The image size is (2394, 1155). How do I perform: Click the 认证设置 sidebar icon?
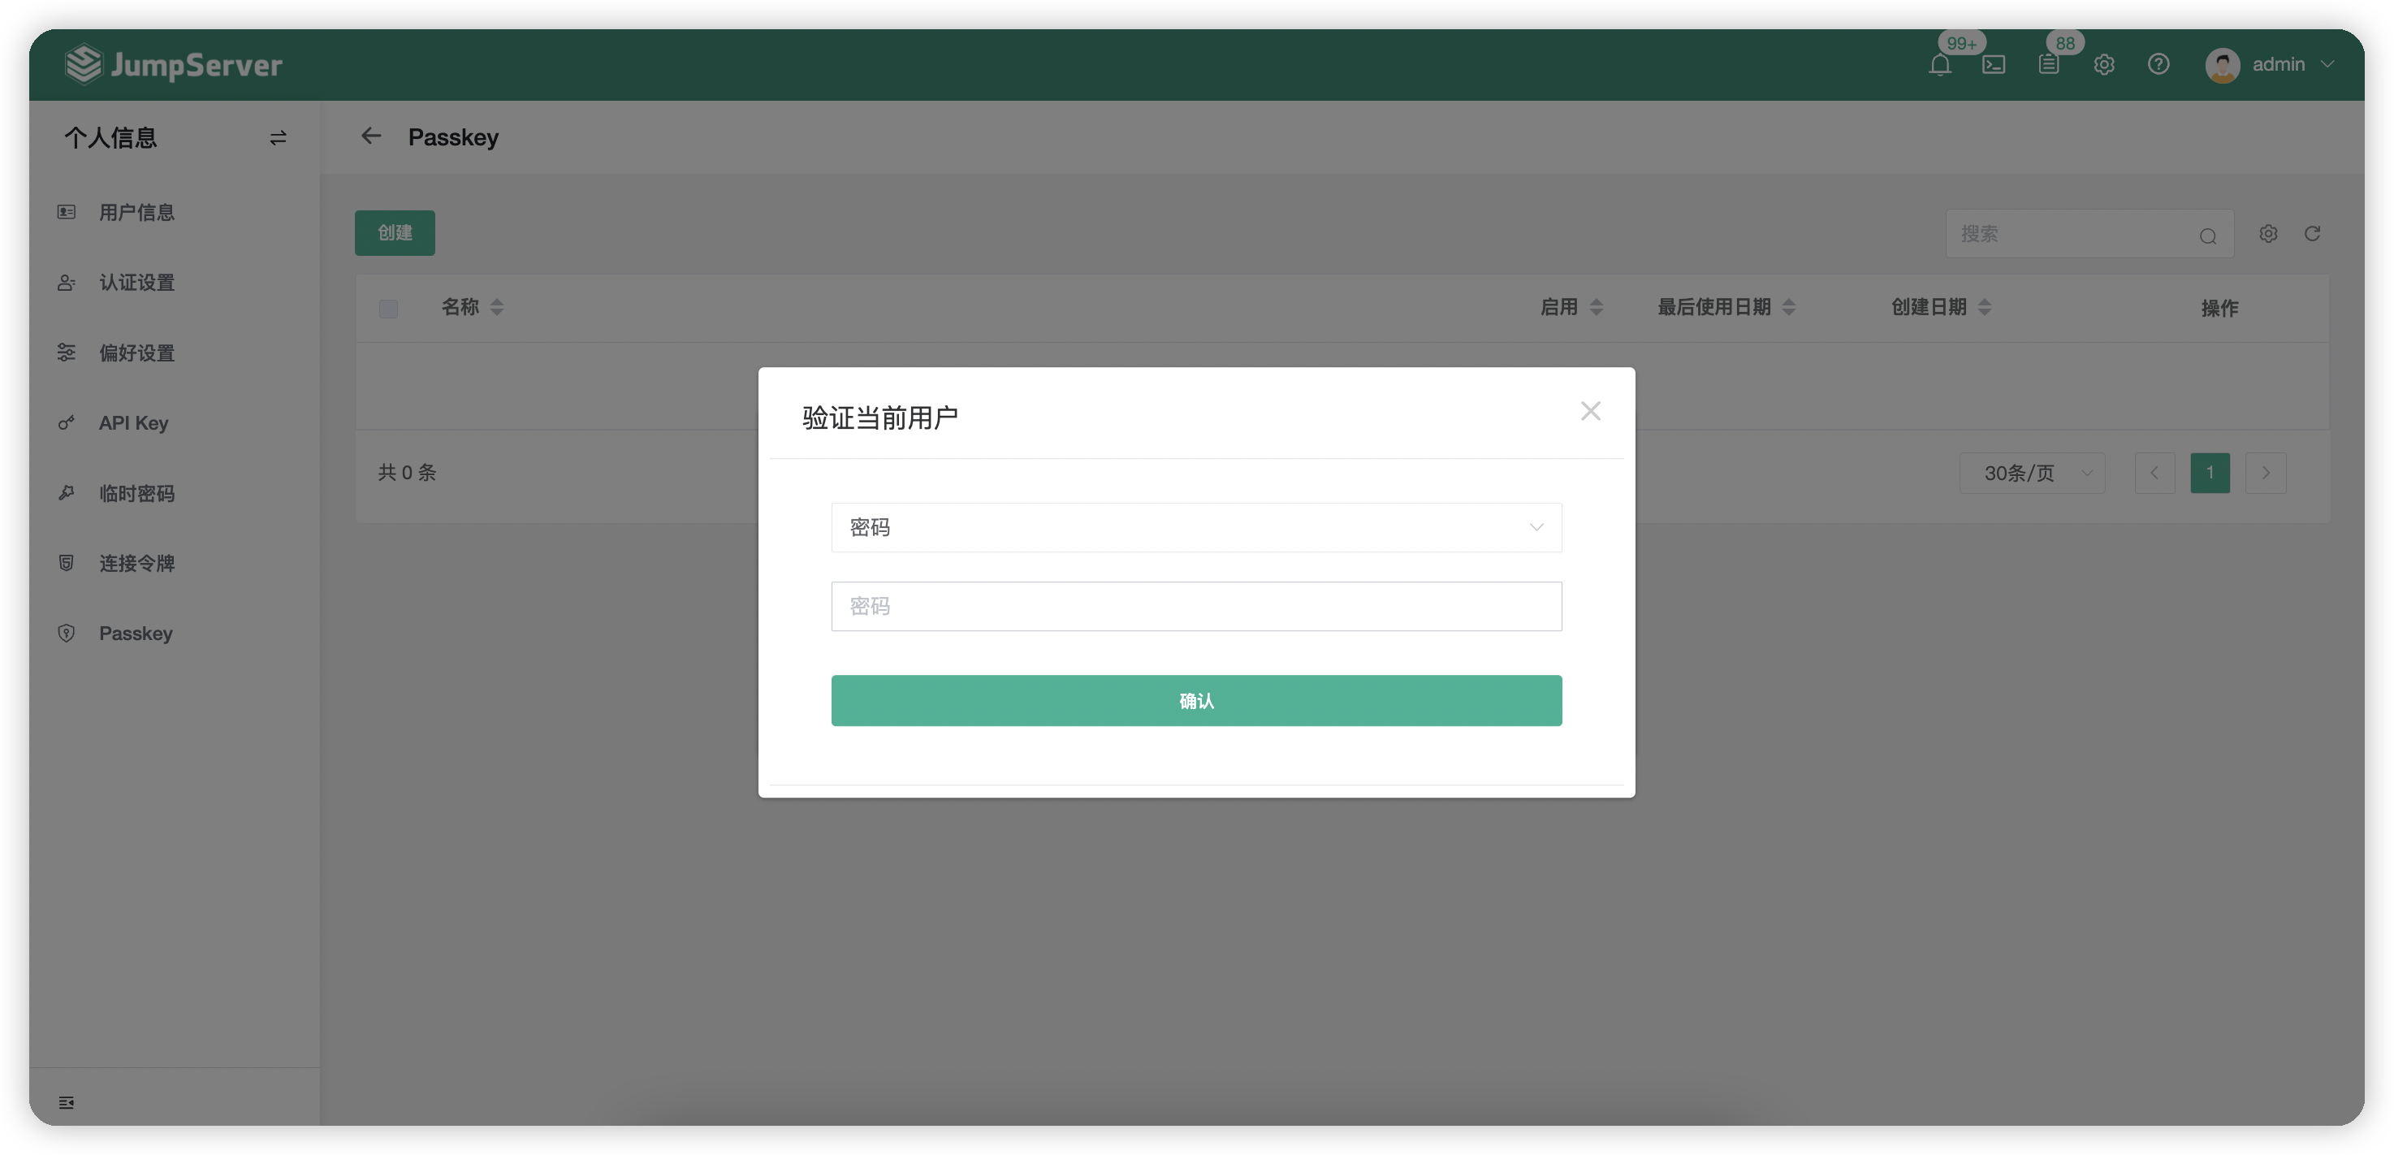(66, 283)
